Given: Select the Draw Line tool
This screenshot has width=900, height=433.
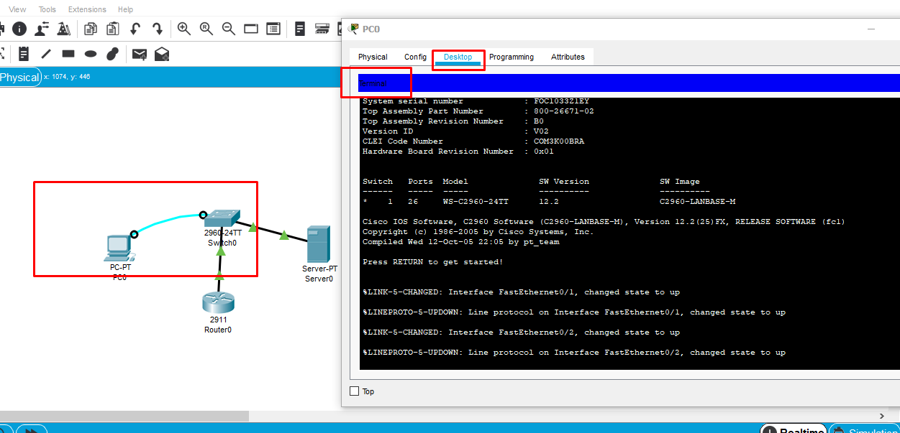Looking at the screenshot, I should tap(45, 53).
